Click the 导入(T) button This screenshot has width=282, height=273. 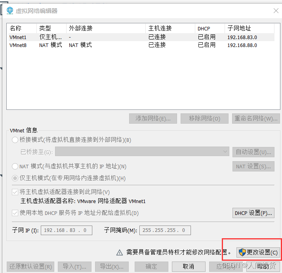click(x=74, y=267)
